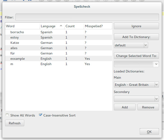The width and height of the screenshot is (164, 140).
Task: Select the borracho row
Action: click(17, 32)
